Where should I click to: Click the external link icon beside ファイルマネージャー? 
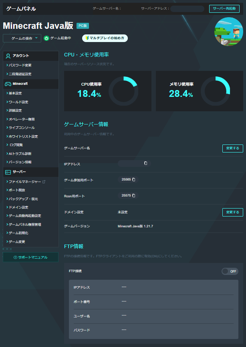(x=44, y=182)
